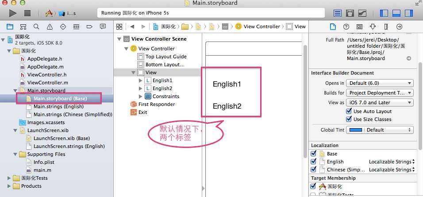Viewport: 423px width, 197px height.
Task: Select the Standard editor button
Action: pyautogui.click(x=337, y=13)
